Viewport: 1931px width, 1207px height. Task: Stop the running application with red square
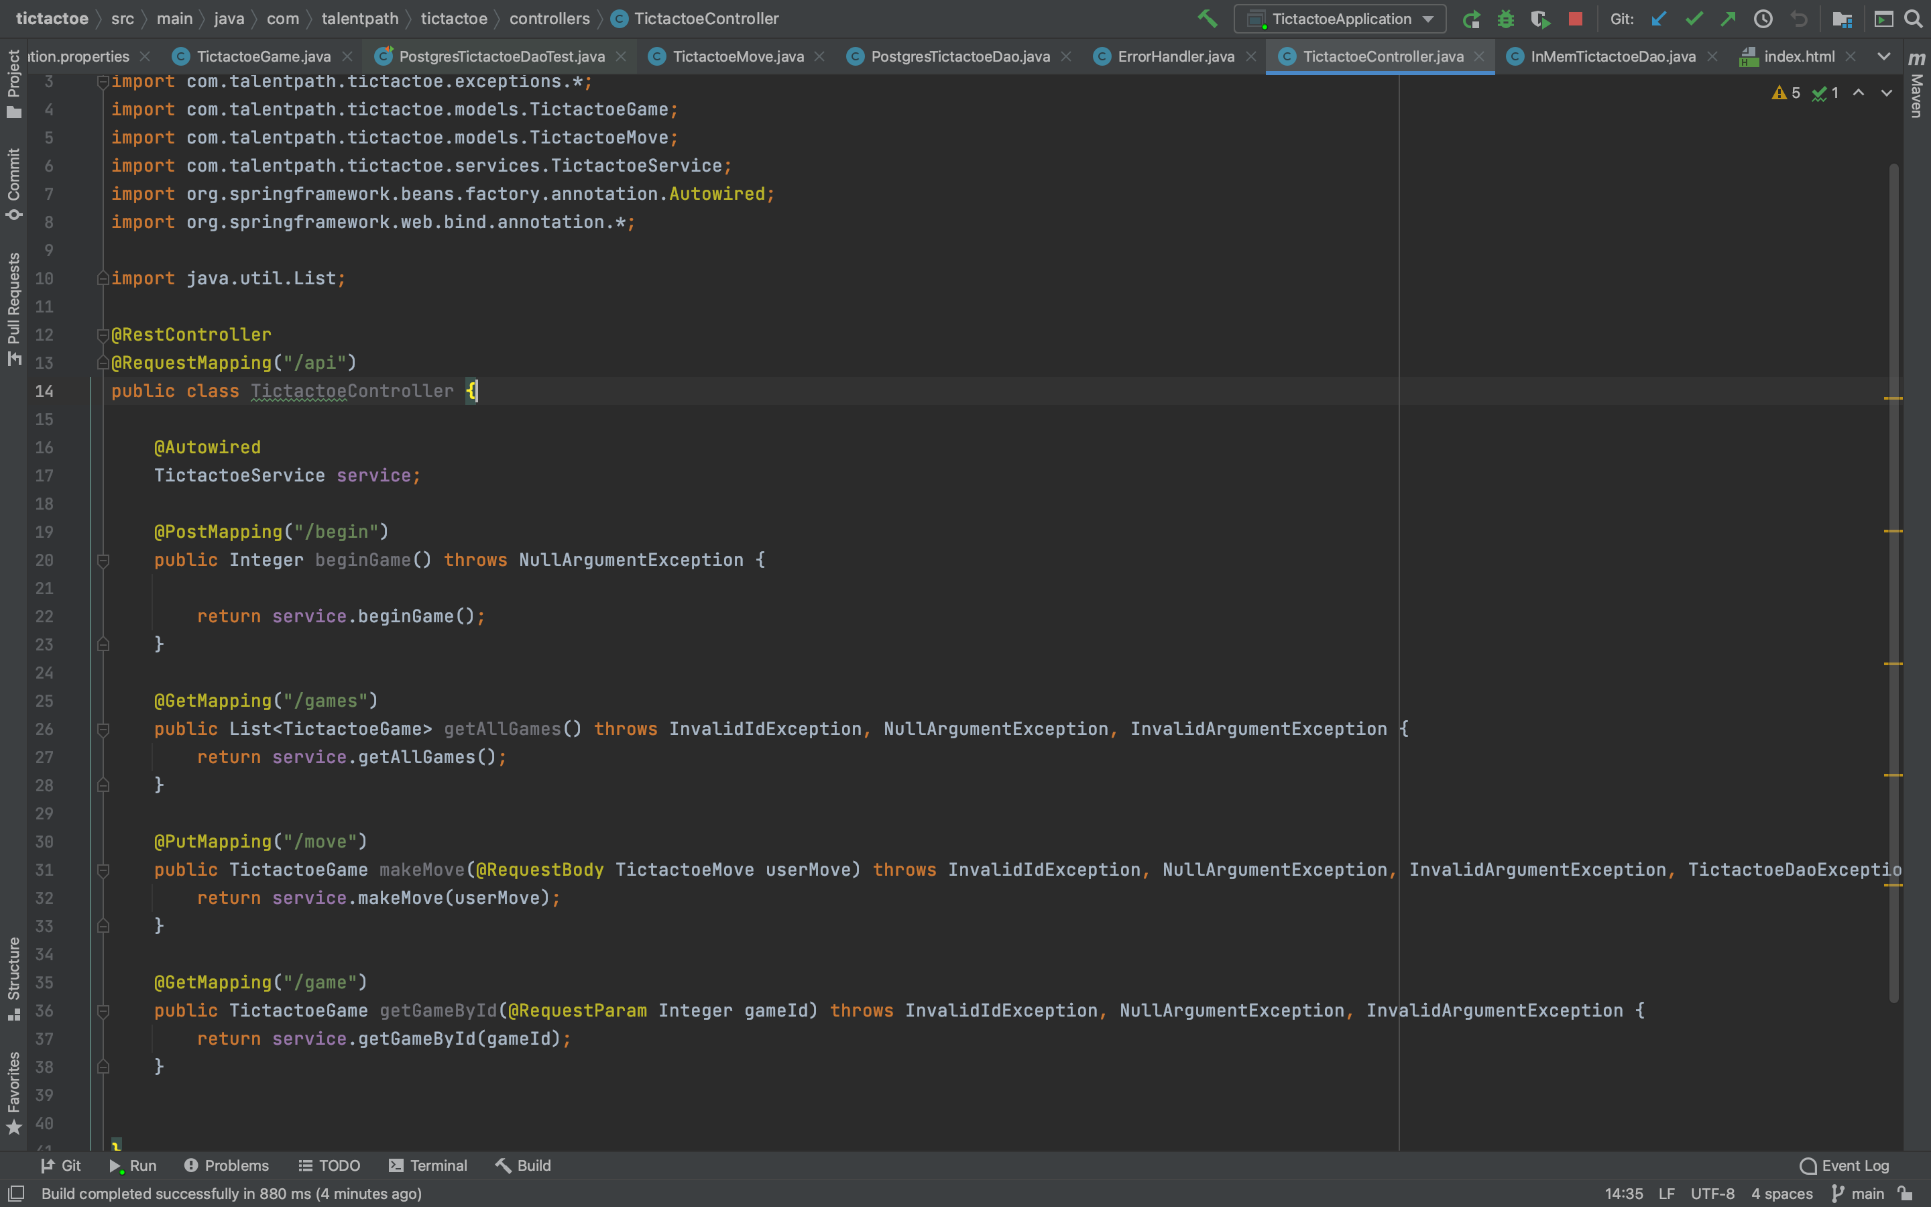point(1575,18)
